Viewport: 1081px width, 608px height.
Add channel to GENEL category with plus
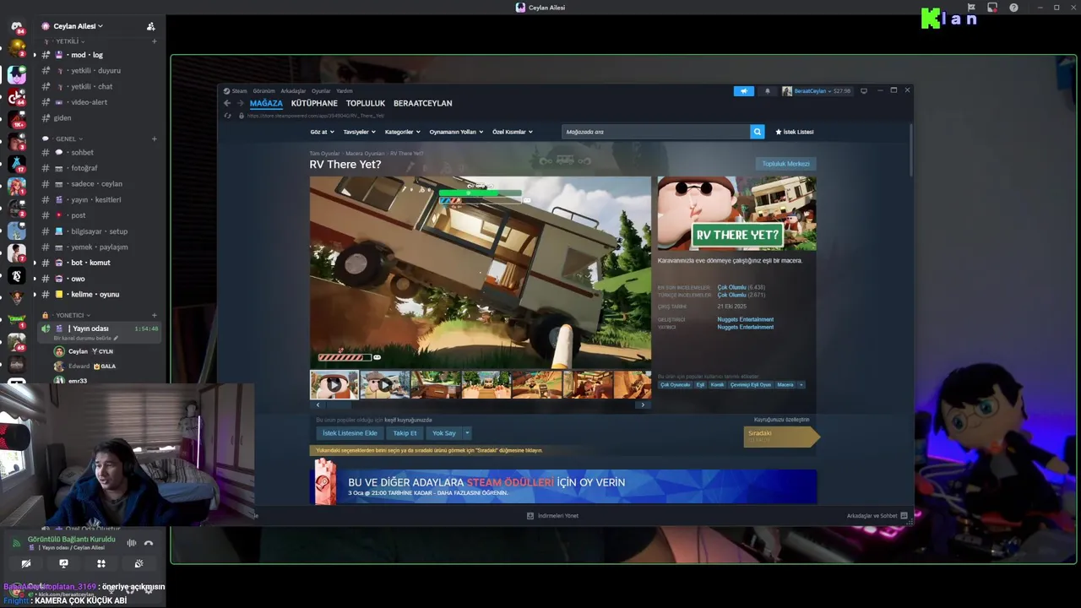click(x=154, y=138)
